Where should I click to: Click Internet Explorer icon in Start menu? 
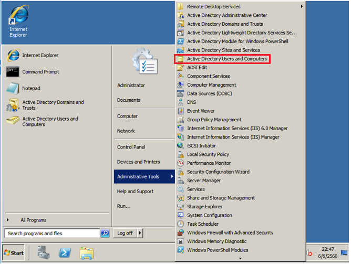pos(13,55)
